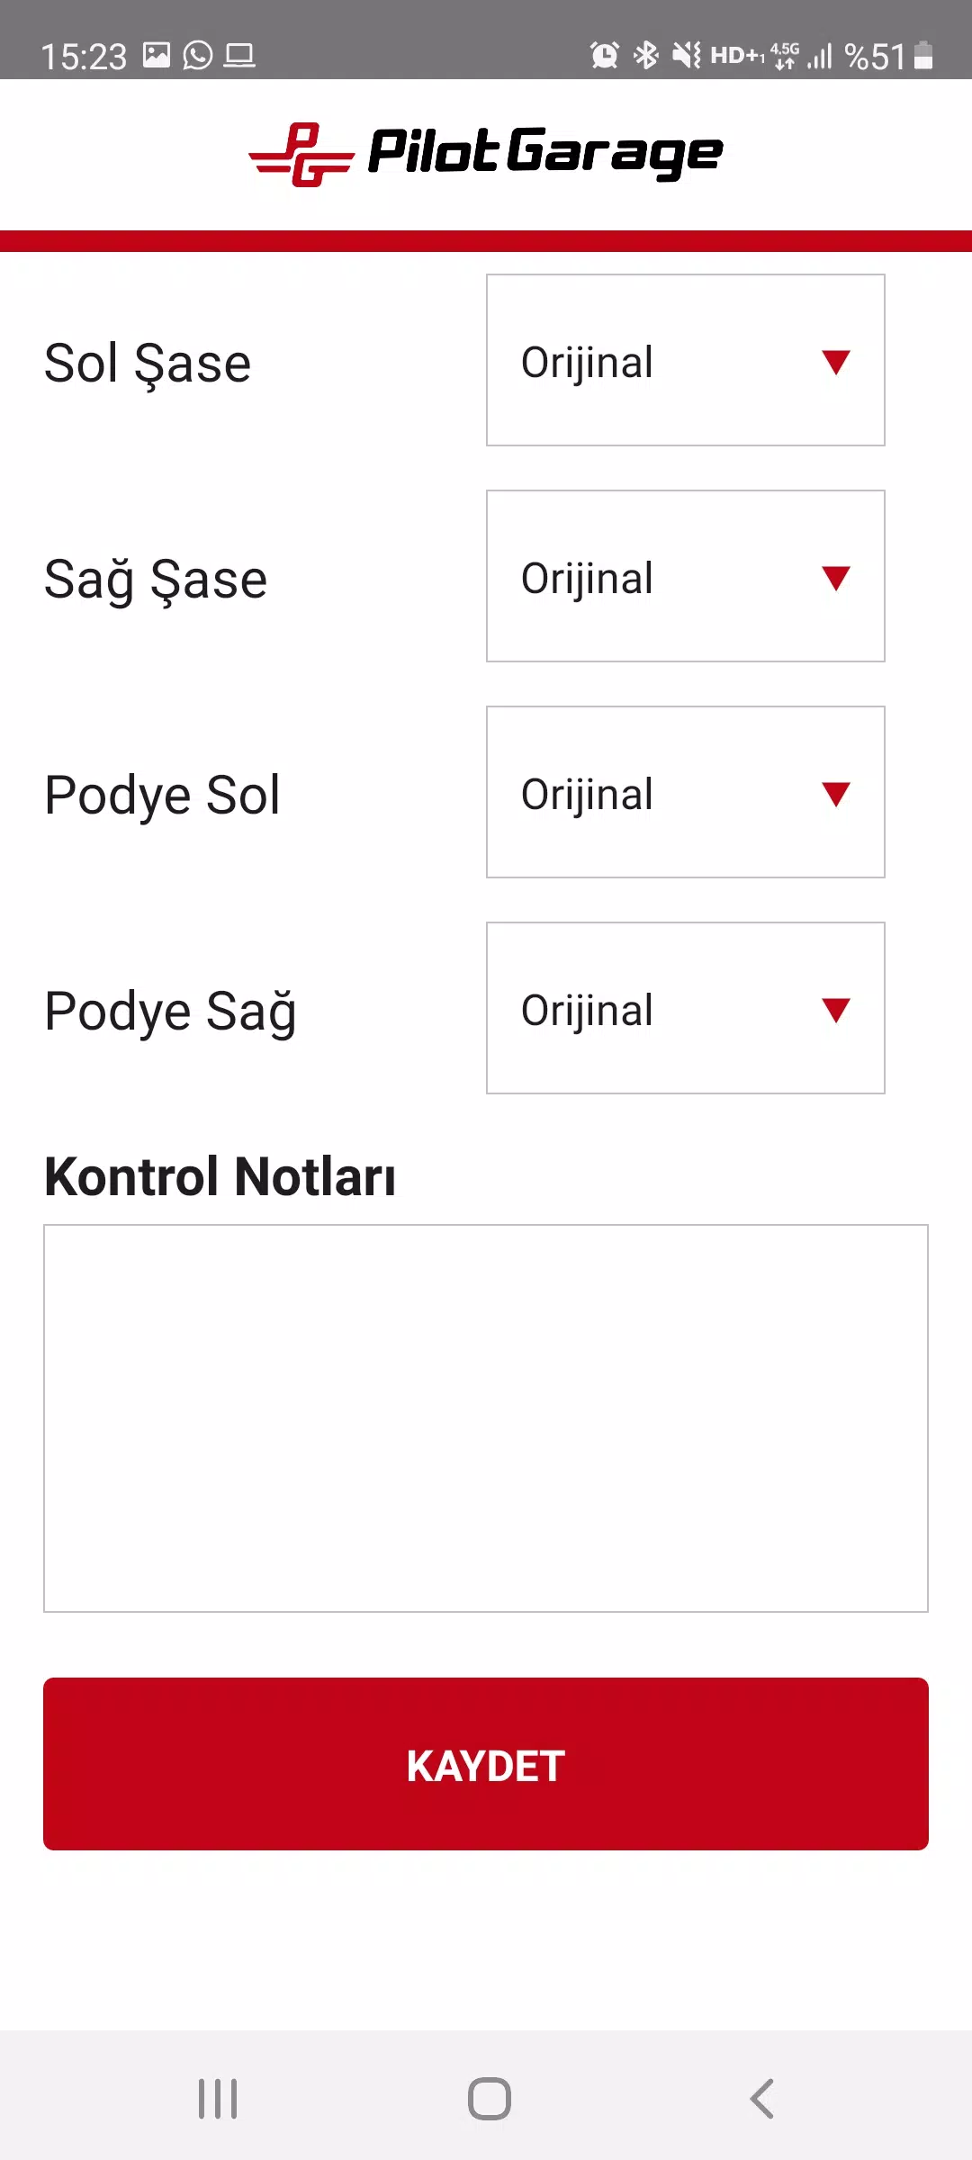Tap the Pilot Garage logo
Image resolution: width=972 pixels, height=2160 pixels.
click(x=486, y=154)
